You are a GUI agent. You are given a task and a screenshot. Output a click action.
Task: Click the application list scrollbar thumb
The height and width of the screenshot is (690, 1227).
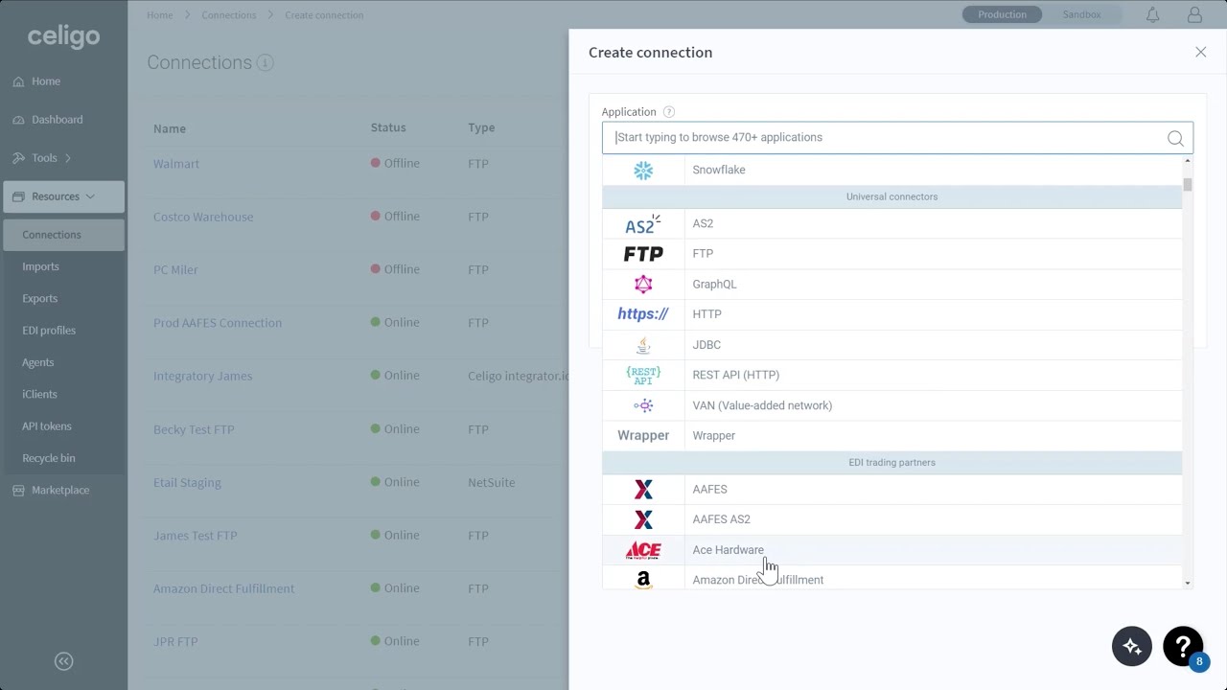(1188, 184)
